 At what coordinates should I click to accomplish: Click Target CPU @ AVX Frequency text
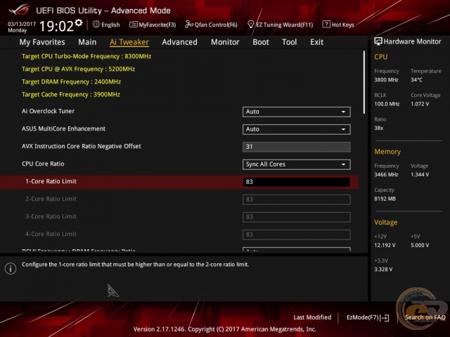click(78, 69)
